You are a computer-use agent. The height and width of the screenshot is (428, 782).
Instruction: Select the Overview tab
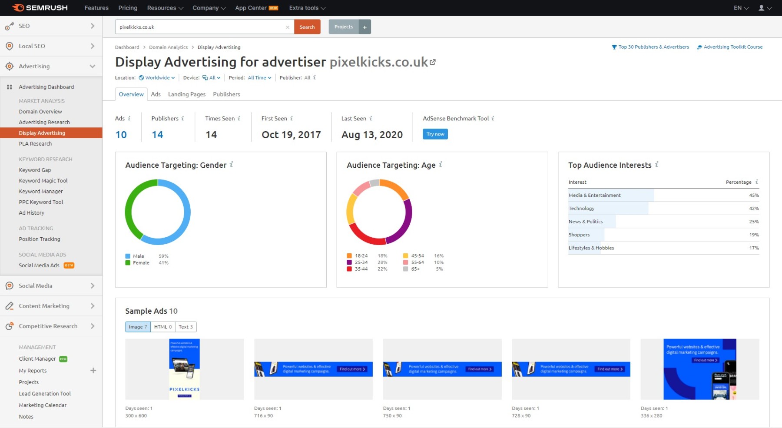click(131, 94)
